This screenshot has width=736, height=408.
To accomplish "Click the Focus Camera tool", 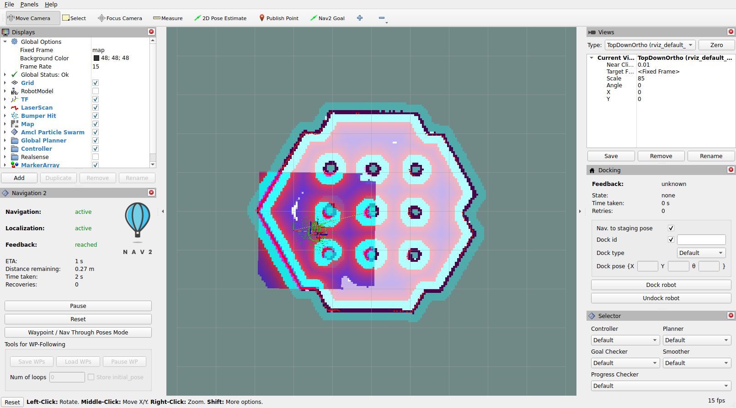I will 120,18.
